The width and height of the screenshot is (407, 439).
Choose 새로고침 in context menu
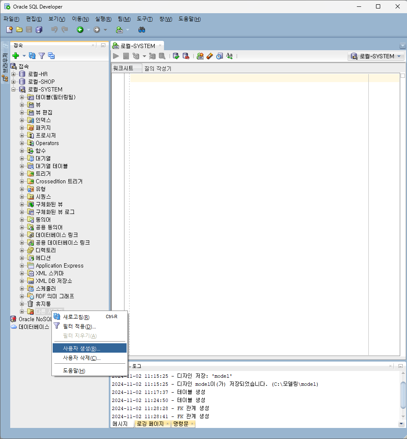(x=90, y=317)
